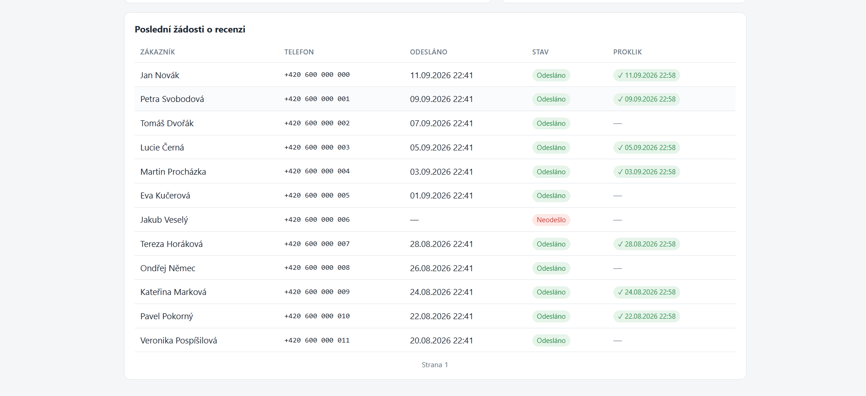
Task: Click sent date 07.09.2026 22:41
Action: (441, 123)
